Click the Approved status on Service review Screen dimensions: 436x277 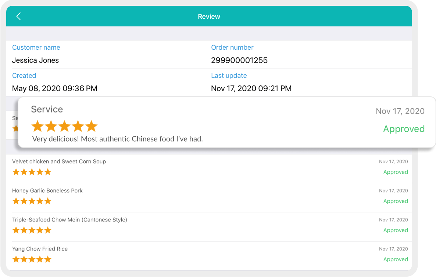click(404, 129)
